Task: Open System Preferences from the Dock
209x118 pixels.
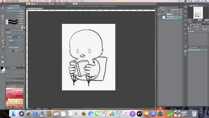Action: coord(160,114)
